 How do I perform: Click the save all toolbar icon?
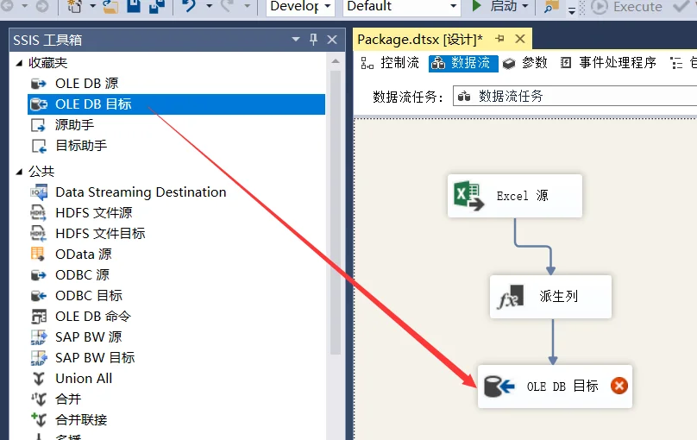tap(156, 6)
